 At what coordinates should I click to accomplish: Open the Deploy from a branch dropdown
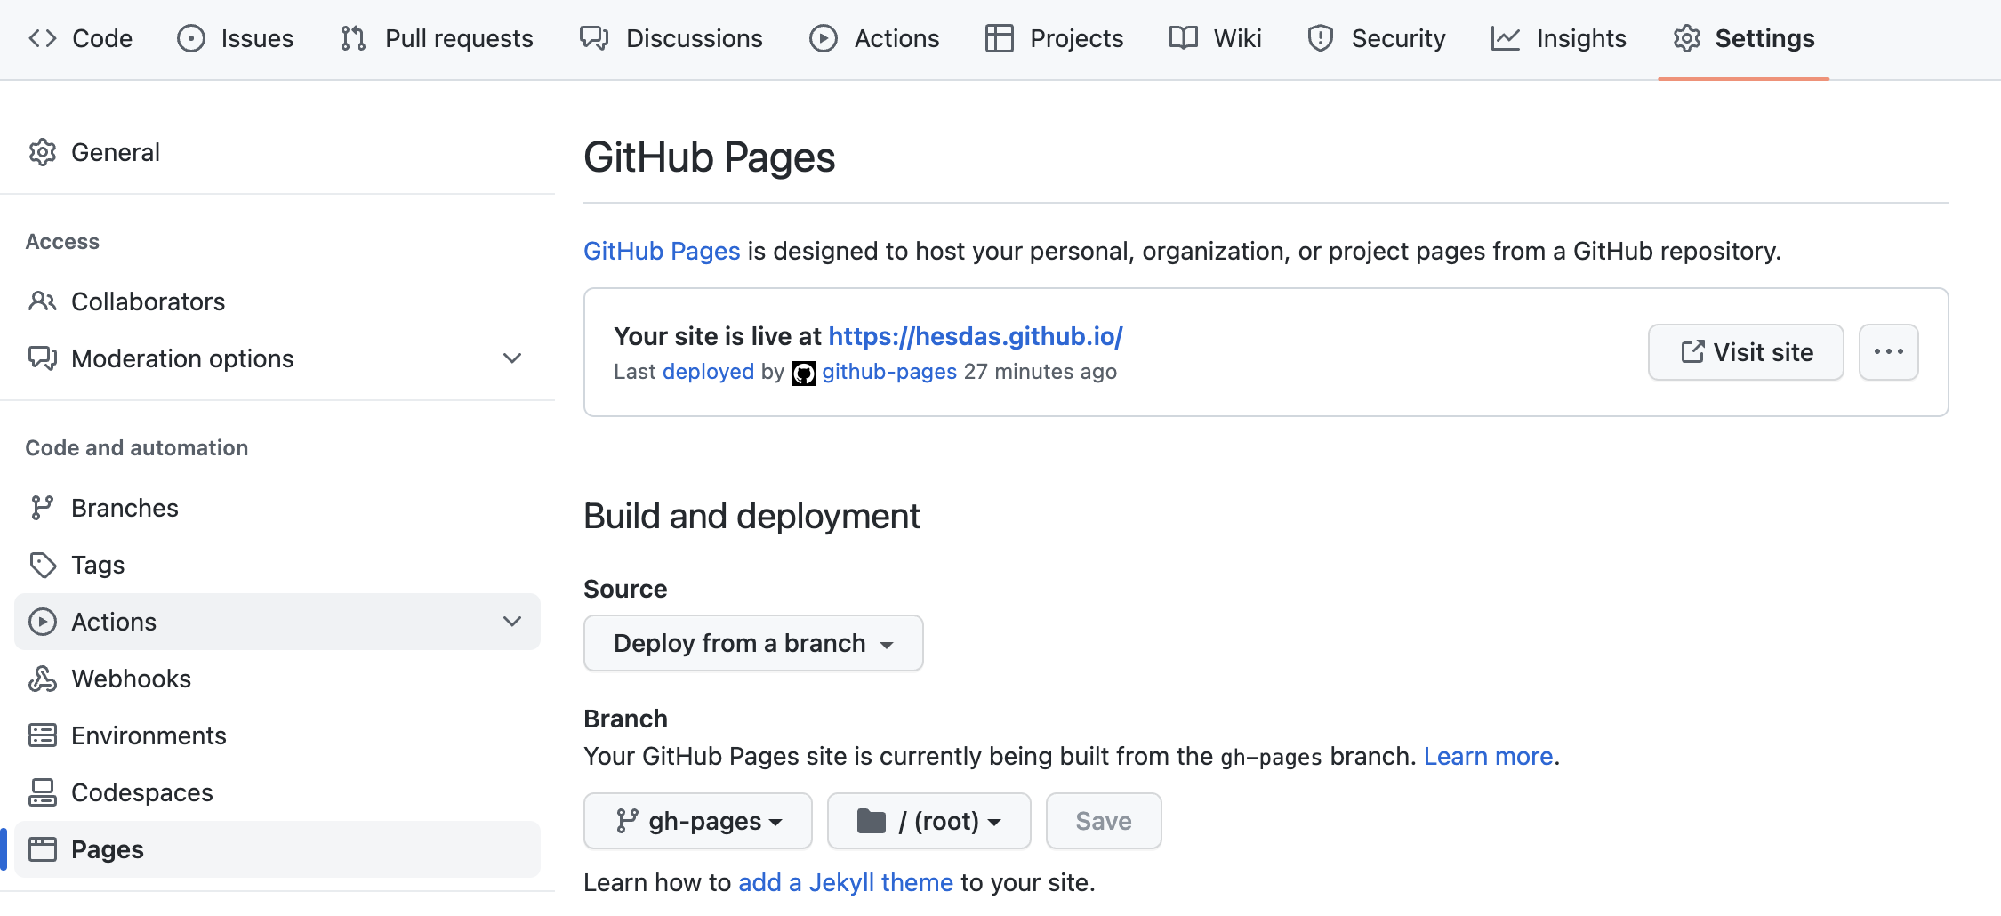pos(753,643)
